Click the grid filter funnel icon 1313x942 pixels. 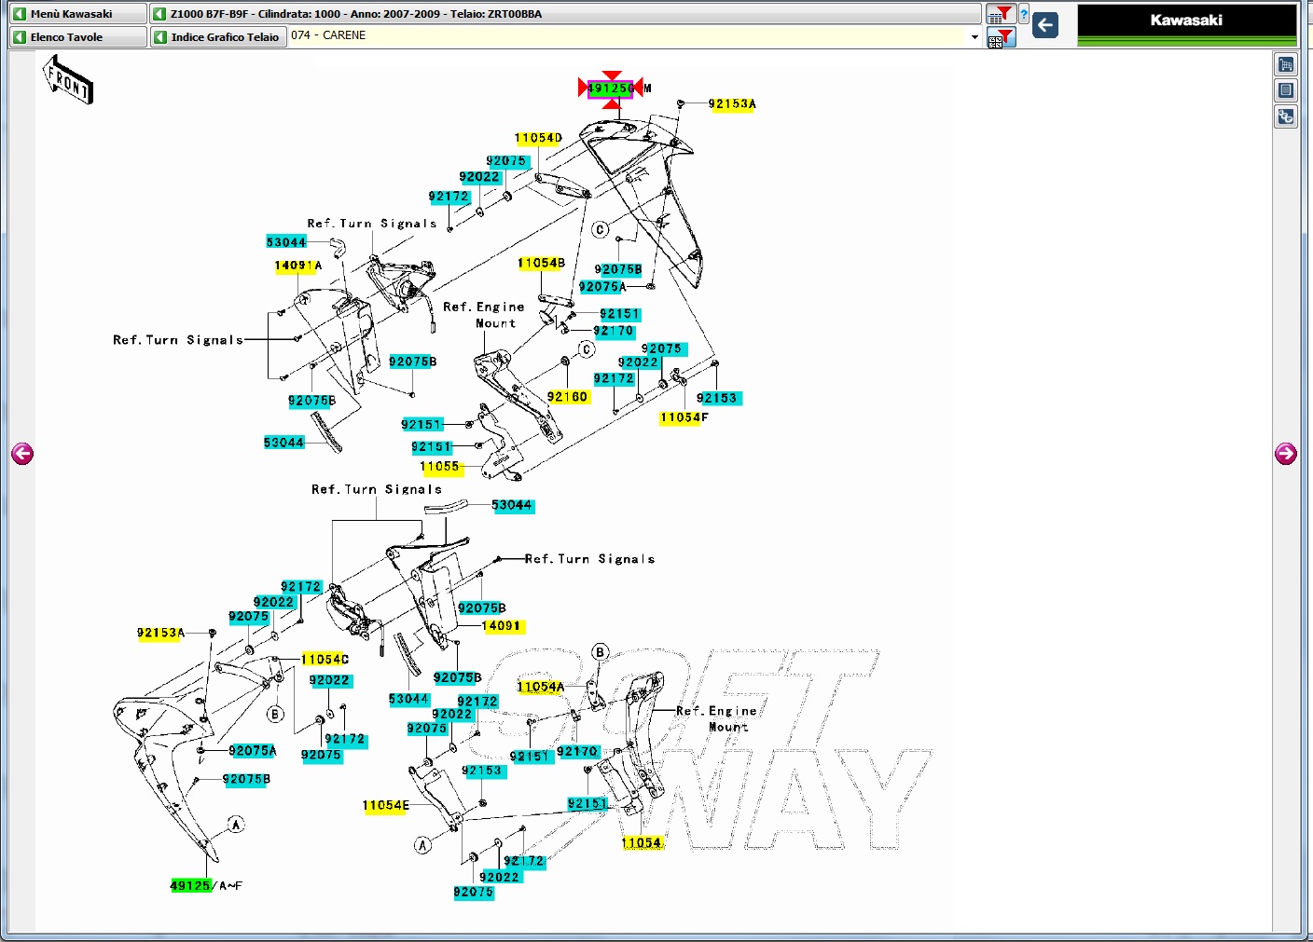click(x=1001, y=37)
